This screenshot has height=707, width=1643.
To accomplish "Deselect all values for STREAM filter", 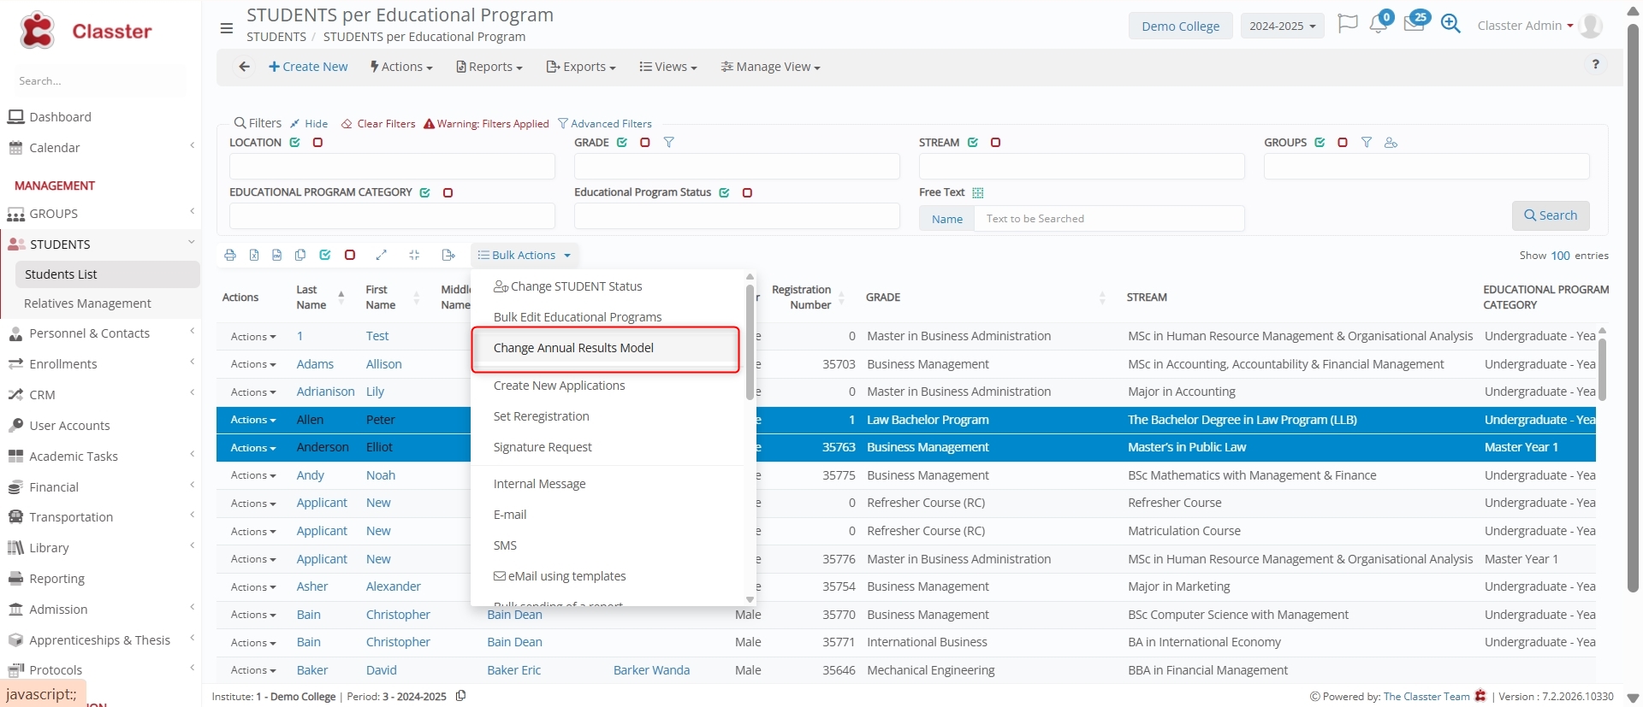I will pyautogui.click(x=996, y=143).
